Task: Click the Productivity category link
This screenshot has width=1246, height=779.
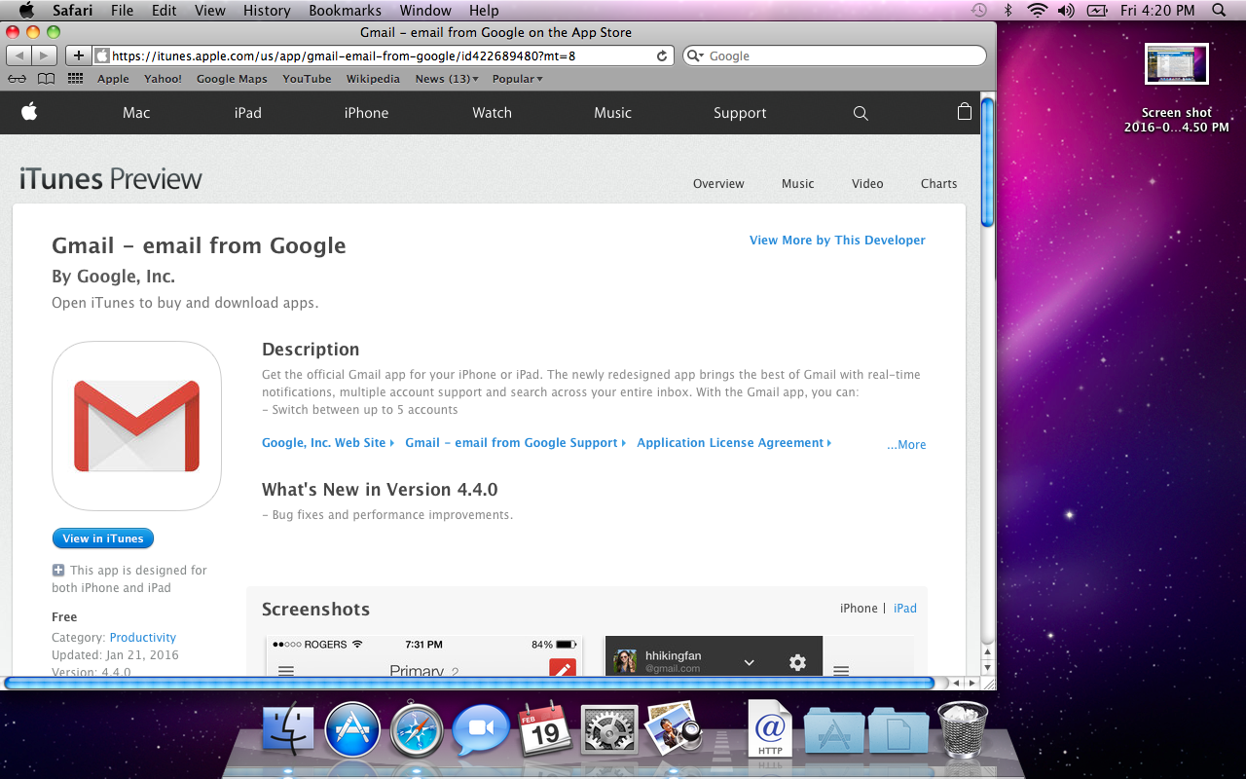Action: 143,638
